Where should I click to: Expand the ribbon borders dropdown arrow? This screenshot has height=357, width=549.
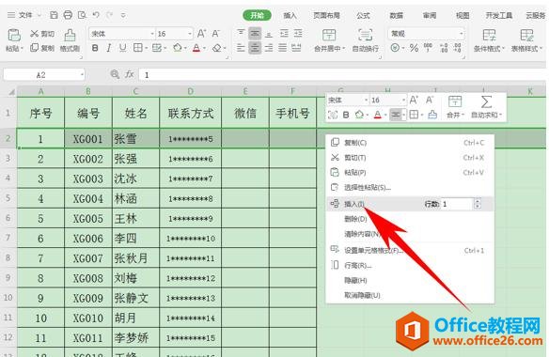(x=146, y=48)
